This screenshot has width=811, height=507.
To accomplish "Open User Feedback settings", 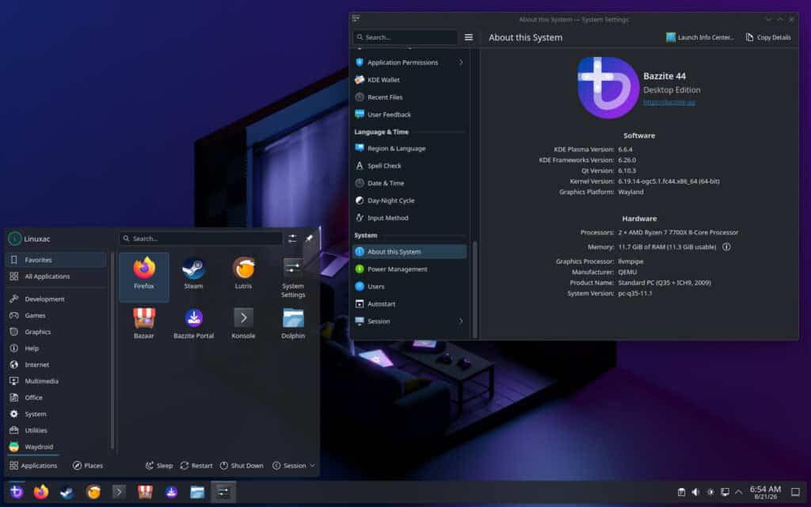I will tap(409, 114).
